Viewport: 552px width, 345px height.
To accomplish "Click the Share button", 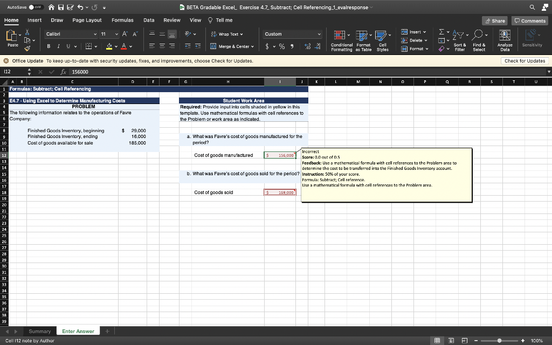I will point(495,21).
